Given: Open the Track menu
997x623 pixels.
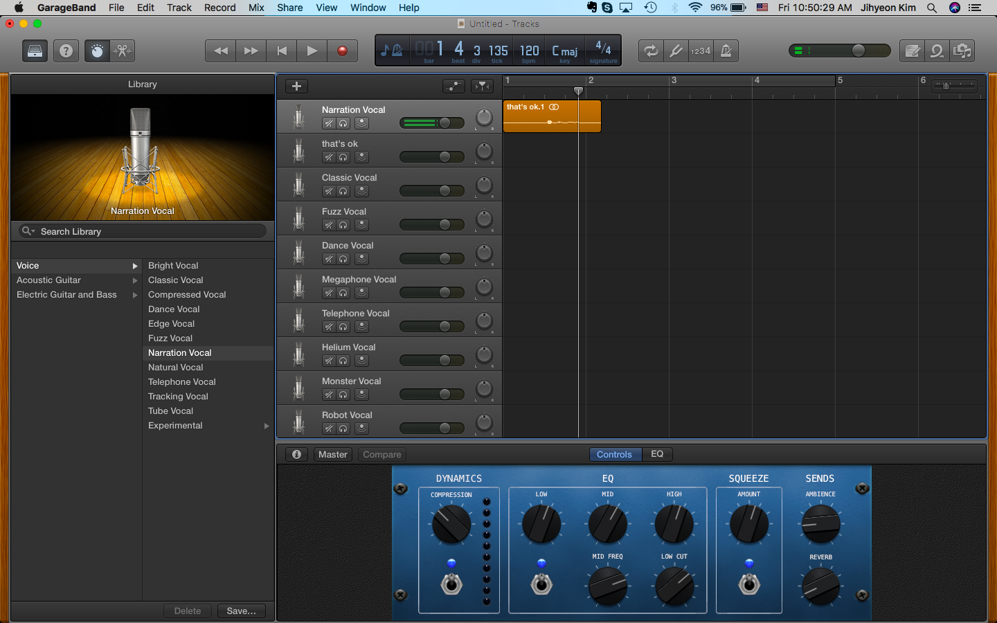Looking at the screenshot, I should click(x=179, y=8).
